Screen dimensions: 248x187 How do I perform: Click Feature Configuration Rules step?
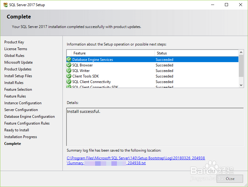[27, 123]
